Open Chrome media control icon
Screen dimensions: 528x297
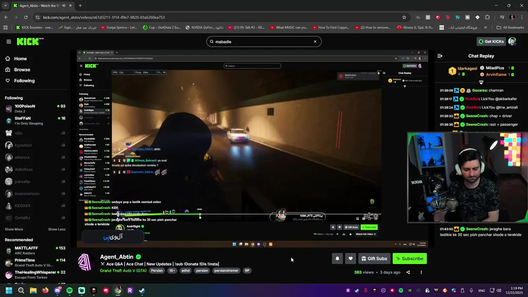coord(502,17)
